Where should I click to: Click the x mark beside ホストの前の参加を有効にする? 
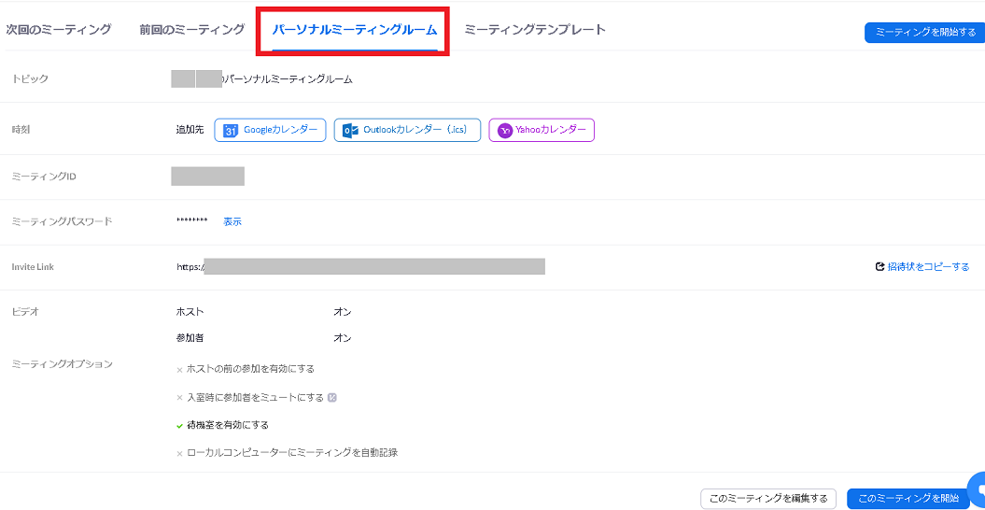point(179,370)
